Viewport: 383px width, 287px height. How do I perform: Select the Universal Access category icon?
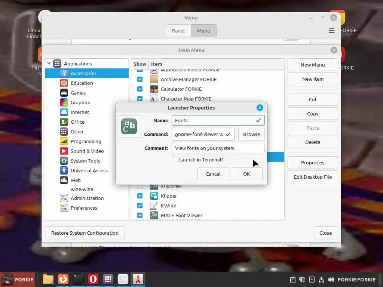[64, 170]
